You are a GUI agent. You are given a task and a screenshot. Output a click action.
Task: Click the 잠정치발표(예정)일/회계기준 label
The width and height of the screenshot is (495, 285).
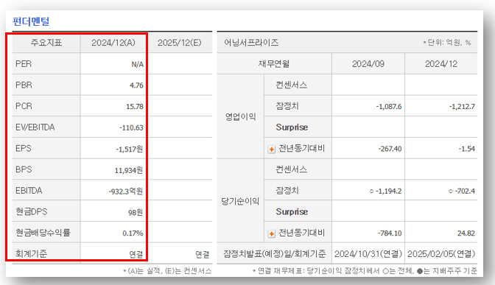274,254
